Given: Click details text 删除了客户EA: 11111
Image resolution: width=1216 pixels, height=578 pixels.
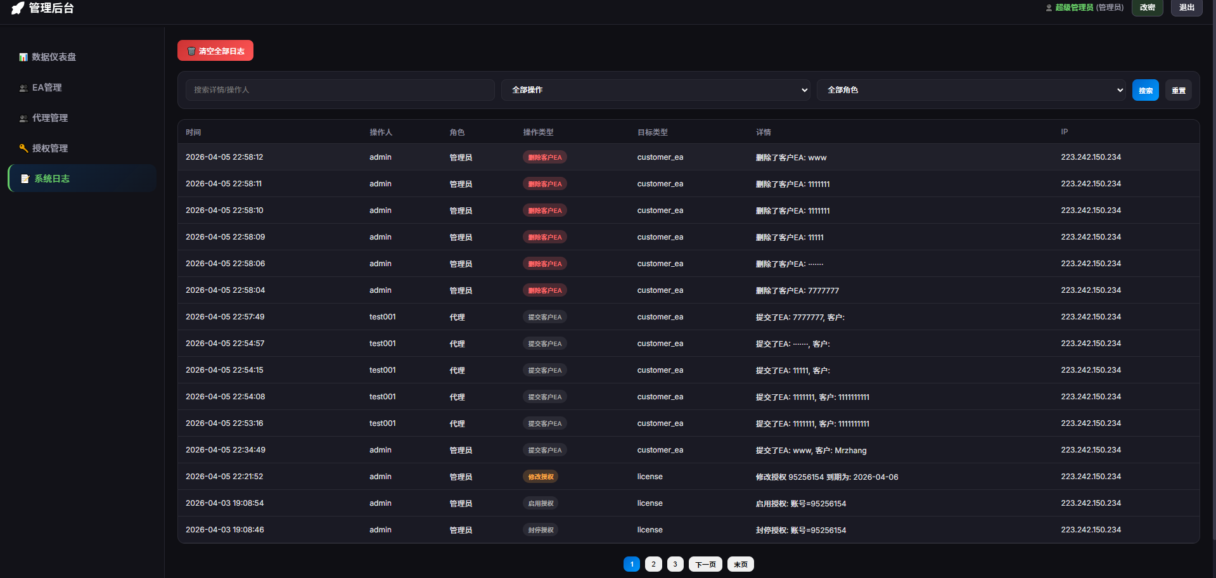Looking at the screenshot, I should (790, 238).
